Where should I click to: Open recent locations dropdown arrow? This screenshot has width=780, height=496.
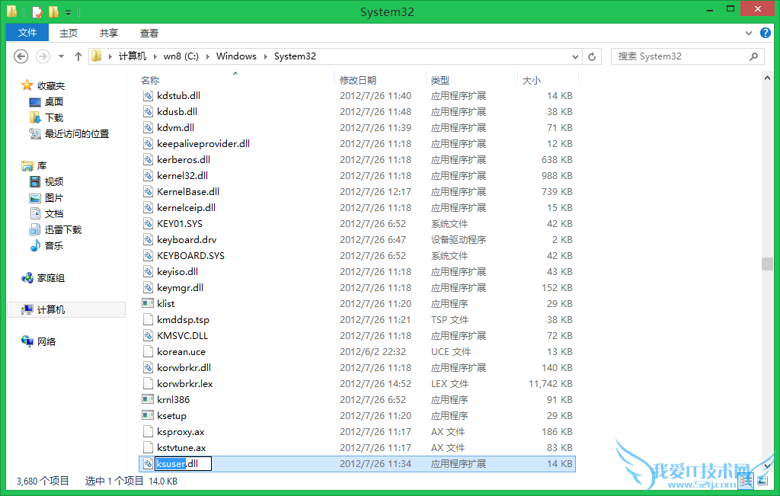(61, 56)
